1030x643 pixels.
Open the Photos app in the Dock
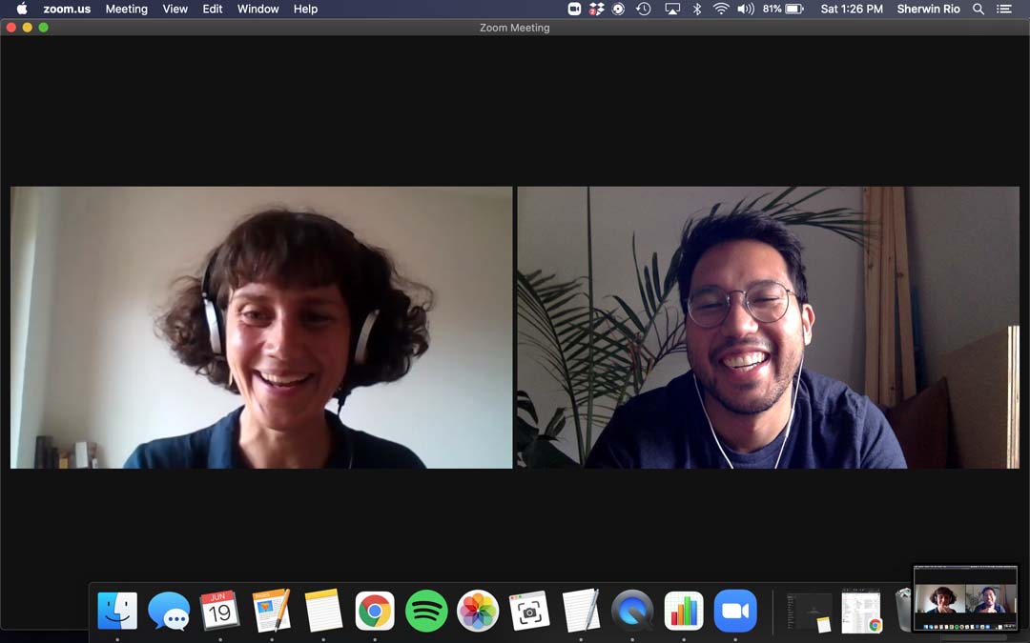pyautogui.click(x=478, y=611)
